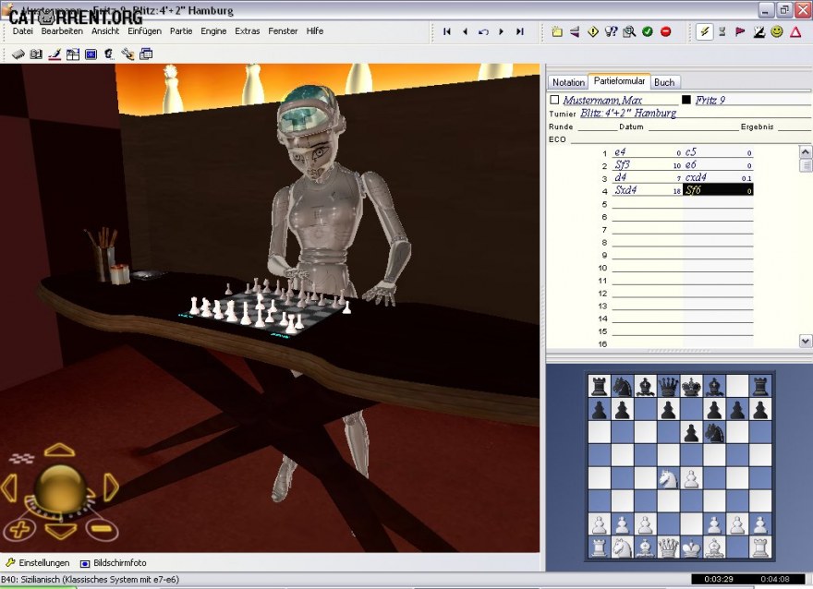Open the Ansicht menu
Viewport: 813px width, 589px height.
coord(105,31)
